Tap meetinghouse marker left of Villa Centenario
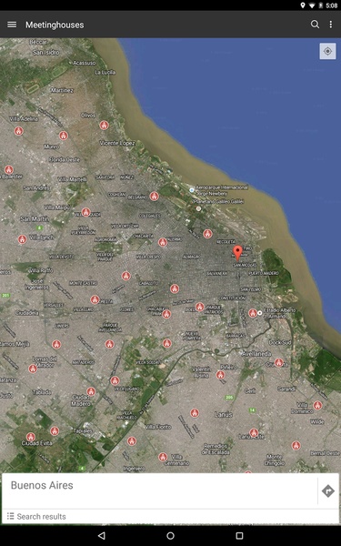Viewport: 341px width, 546px height. tap(163, 457)
